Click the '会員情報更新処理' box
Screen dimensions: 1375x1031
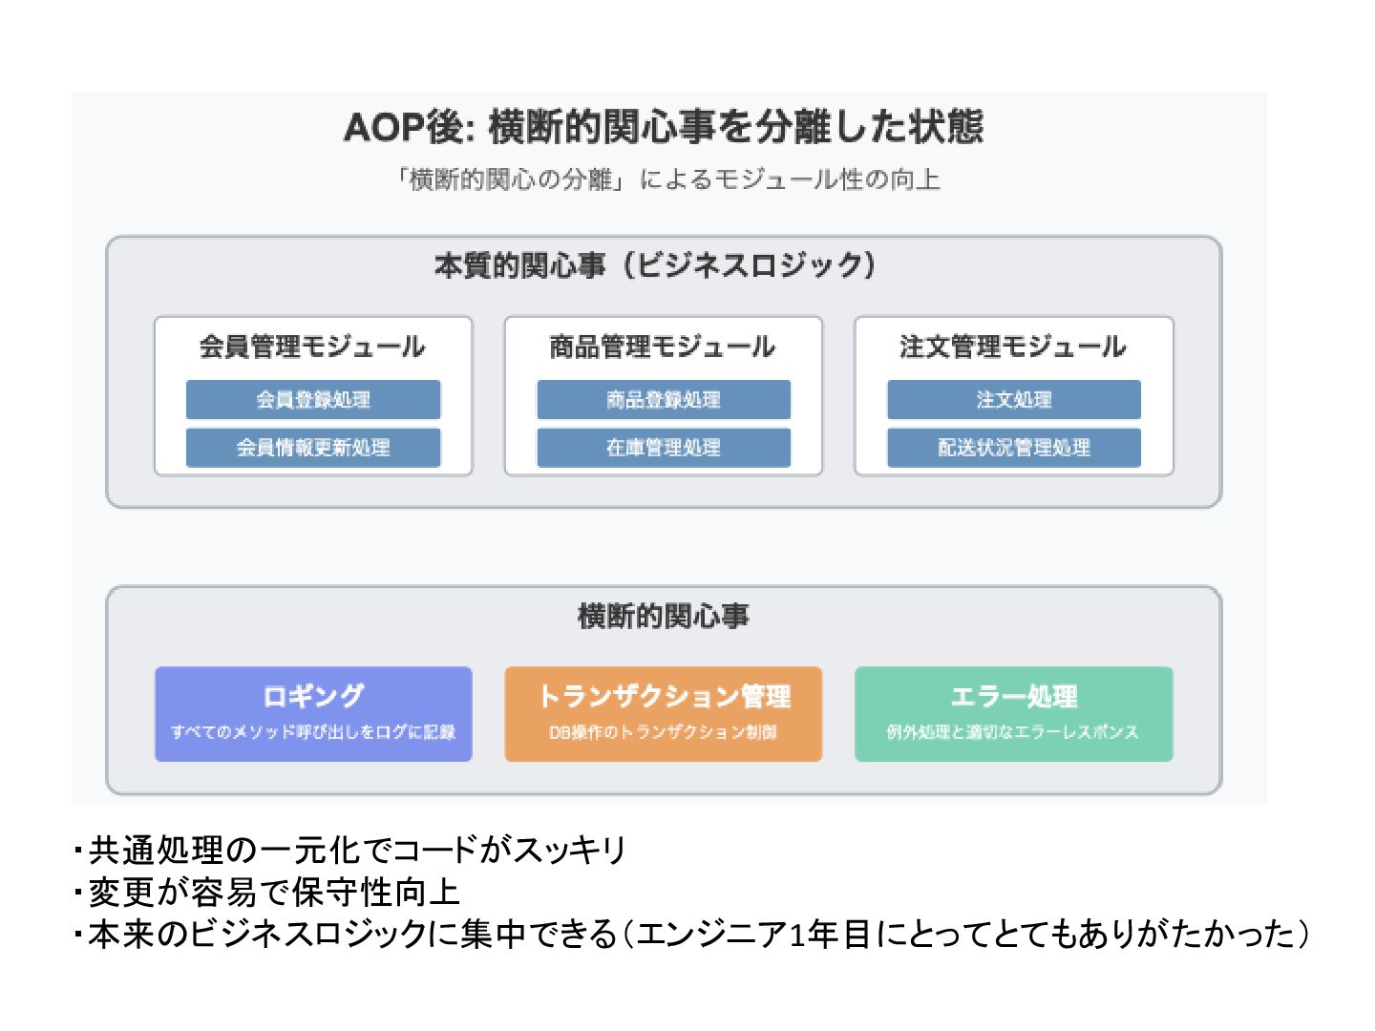[x=313, y=448]
